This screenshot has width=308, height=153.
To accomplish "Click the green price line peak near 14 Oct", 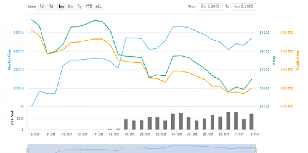I will [x=95, y=20].
